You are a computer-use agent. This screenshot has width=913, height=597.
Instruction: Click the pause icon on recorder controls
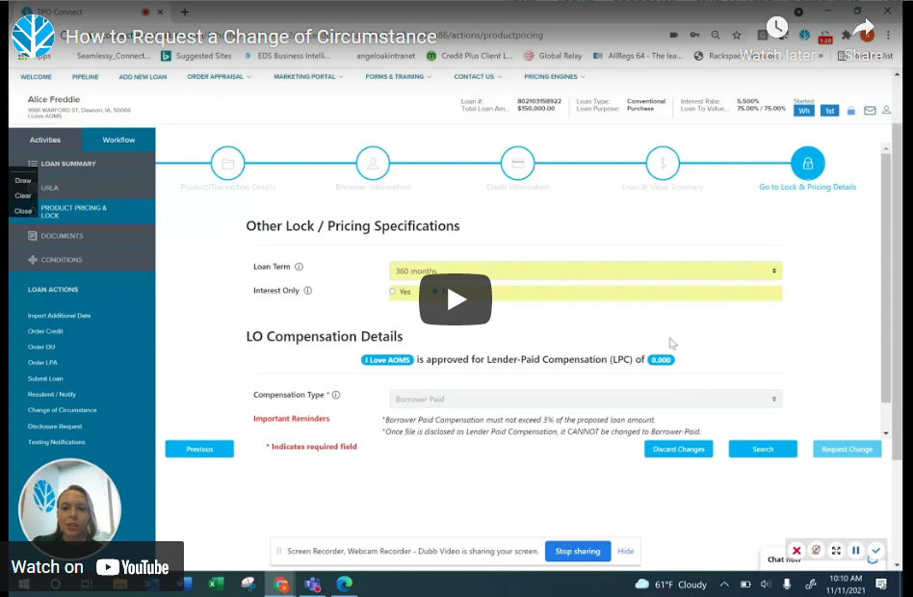click(856, 551)
